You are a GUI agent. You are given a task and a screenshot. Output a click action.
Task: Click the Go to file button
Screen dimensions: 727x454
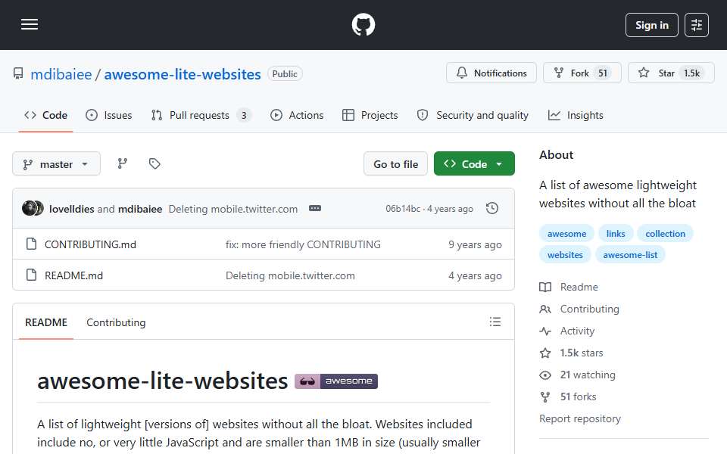[395, 164]
